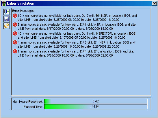Click error icon for 1 man hours DJ-4
Viewport: 158px width, 118px height.
point(15,51)
